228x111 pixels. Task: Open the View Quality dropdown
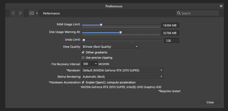pyautogui.click(x=110, y=47)
